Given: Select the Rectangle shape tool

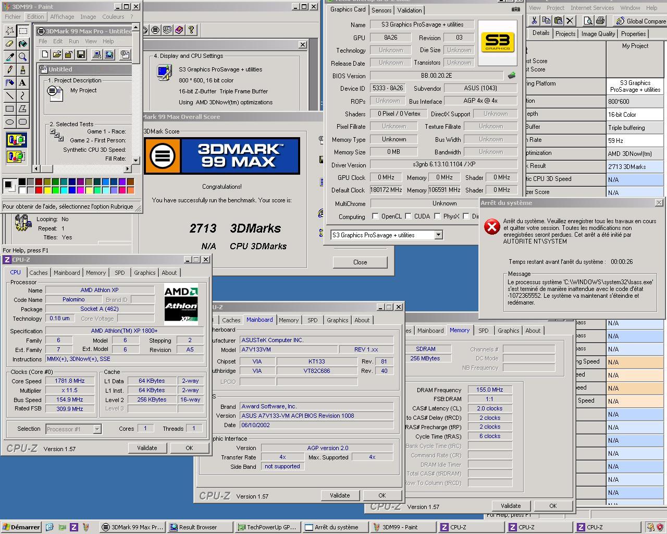Looking at the screenshot, I should click(9, 109).
